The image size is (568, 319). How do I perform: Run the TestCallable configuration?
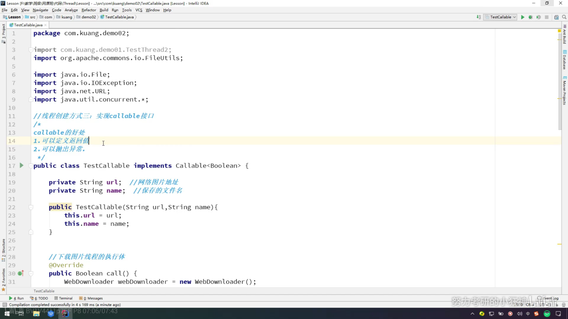tap(523, 17)
